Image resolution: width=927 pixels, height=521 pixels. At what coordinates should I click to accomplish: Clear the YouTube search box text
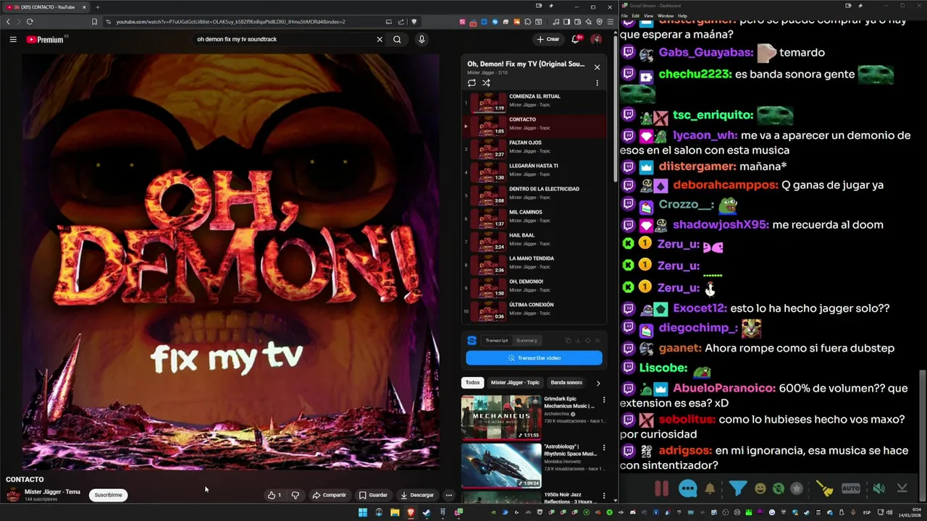(x=379, y=39)
